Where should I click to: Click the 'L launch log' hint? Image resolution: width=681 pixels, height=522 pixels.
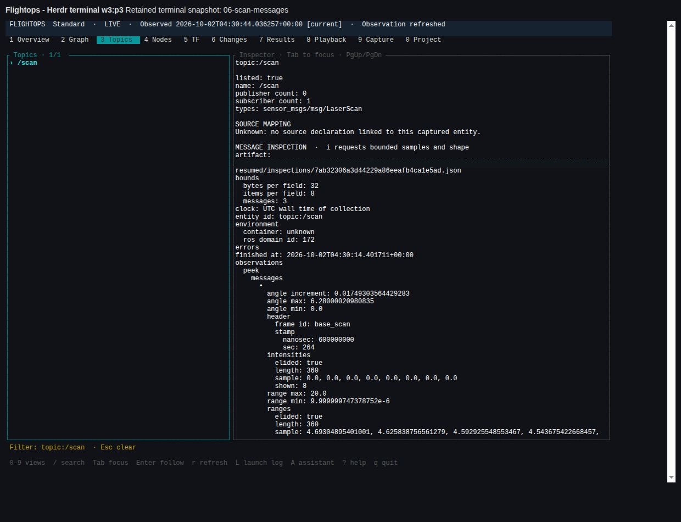(259, 463)
